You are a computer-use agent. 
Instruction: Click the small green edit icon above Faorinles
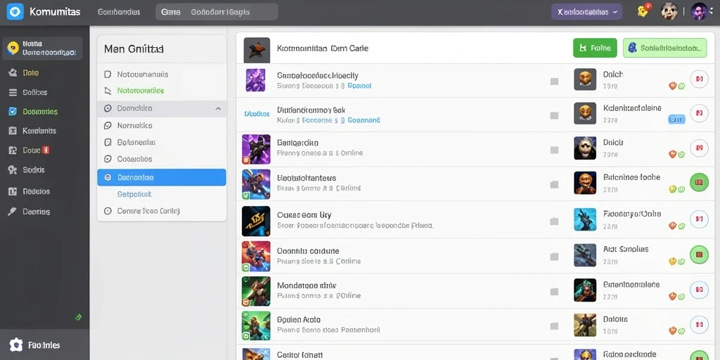coord(78,317)
